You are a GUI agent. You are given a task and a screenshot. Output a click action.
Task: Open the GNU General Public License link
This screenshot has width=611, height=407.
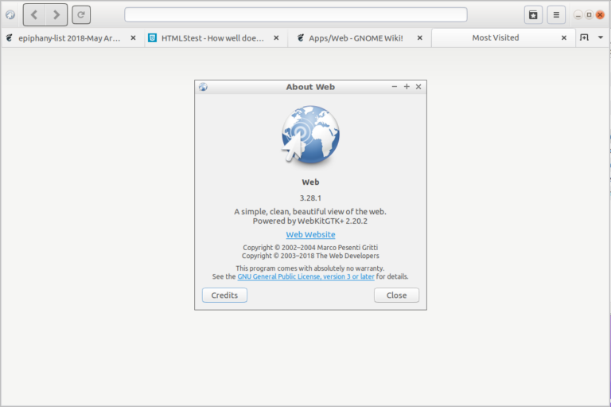[x=305, y=276]
